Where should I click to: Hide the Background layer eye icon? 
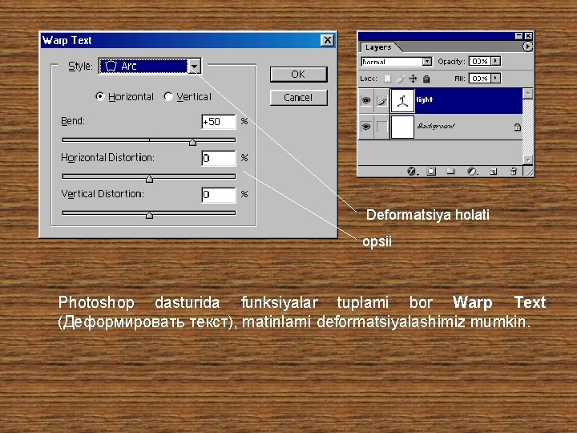[366, 127]
